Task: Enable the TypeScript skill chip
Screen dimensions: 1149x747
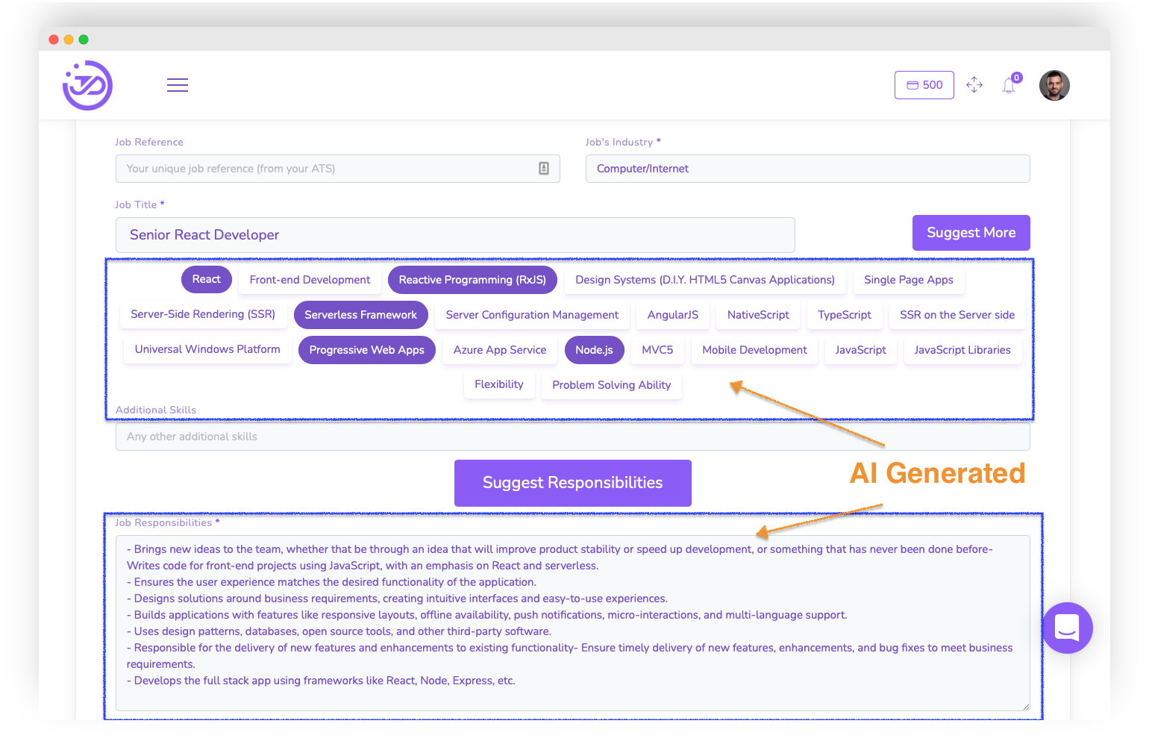Action: pos(845,314)
